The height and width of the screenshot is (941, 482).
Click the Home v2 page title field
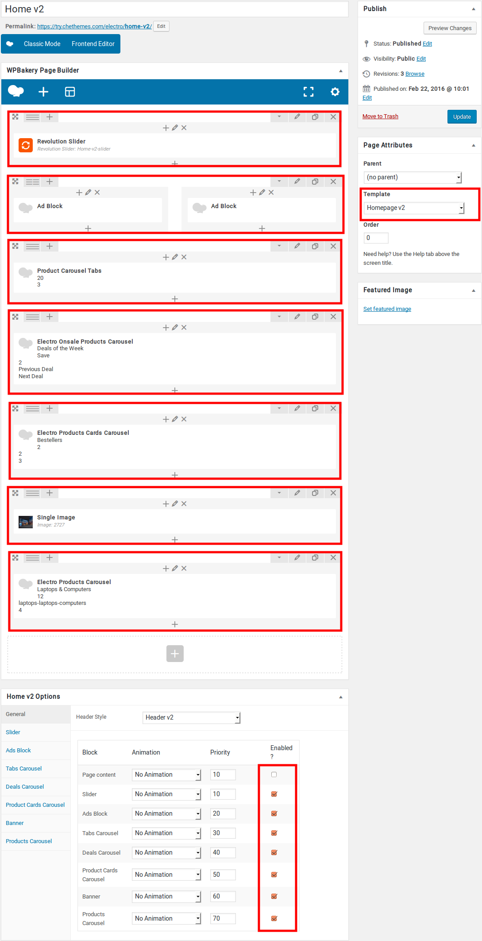pos(175,9)
